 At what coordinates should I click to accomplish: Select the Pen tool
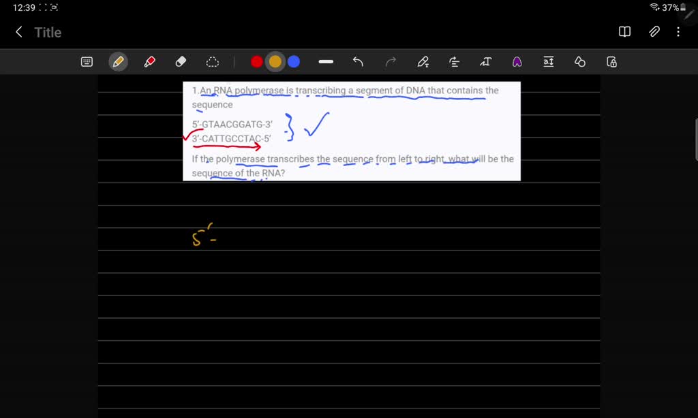118,61
